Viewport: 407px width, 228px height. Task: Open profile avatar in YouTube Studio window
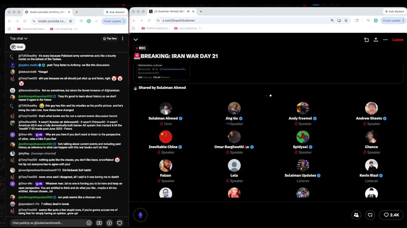(x=89, y=21)
